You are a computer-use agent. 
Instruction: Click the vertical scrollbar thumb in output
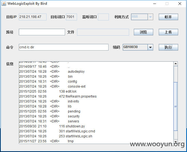click(176, 106)
